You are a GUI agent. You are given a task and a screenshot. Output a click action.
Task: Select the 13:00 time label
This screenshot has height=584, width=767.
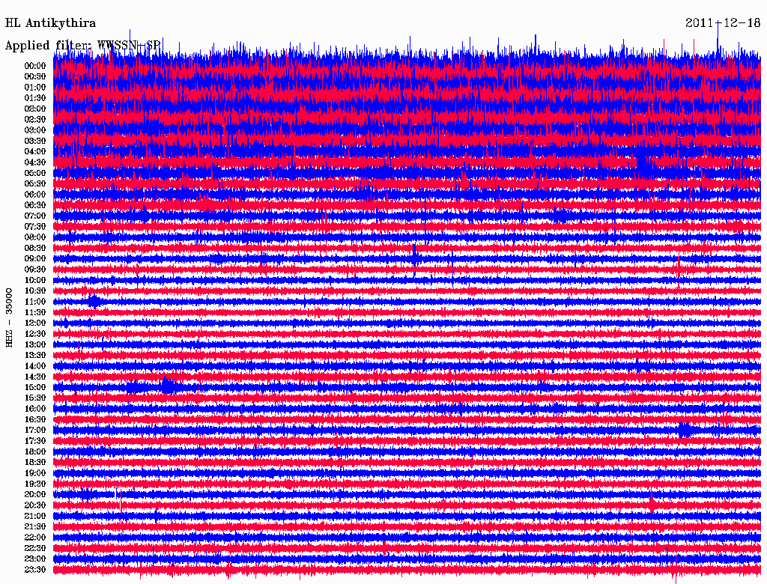(35, 345)
